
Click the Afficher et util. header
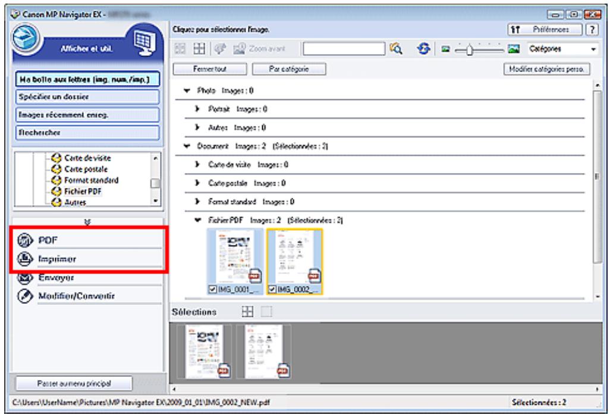[86, 49]
